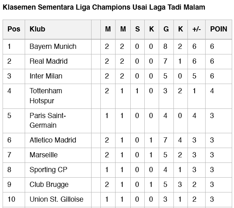The image size is (234, 208).
Task: Click the Pos column header
Action: 14,29
